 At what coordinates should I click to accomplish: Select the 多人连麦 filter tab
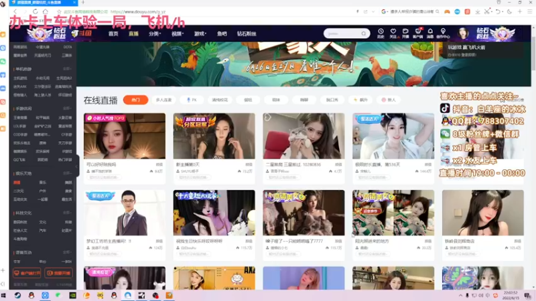coord(163,100)
